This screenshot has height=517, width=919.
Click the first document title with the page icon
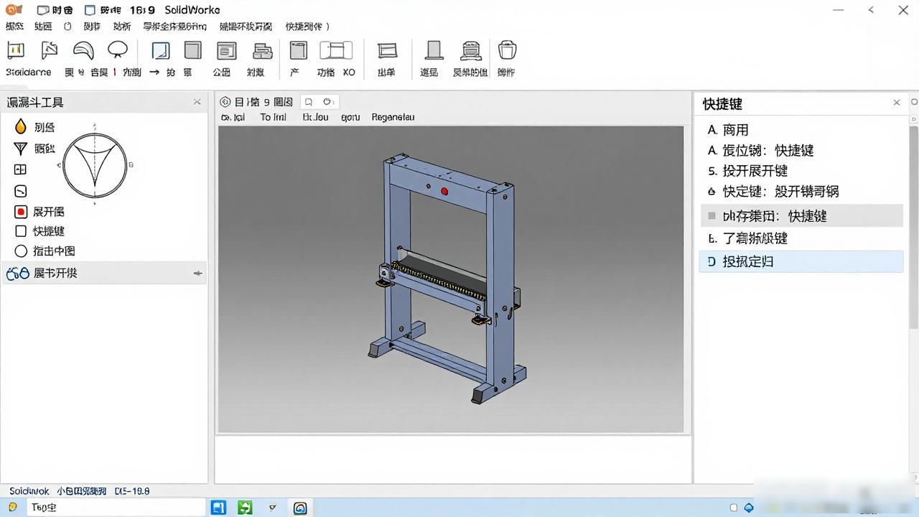(55, 10)
